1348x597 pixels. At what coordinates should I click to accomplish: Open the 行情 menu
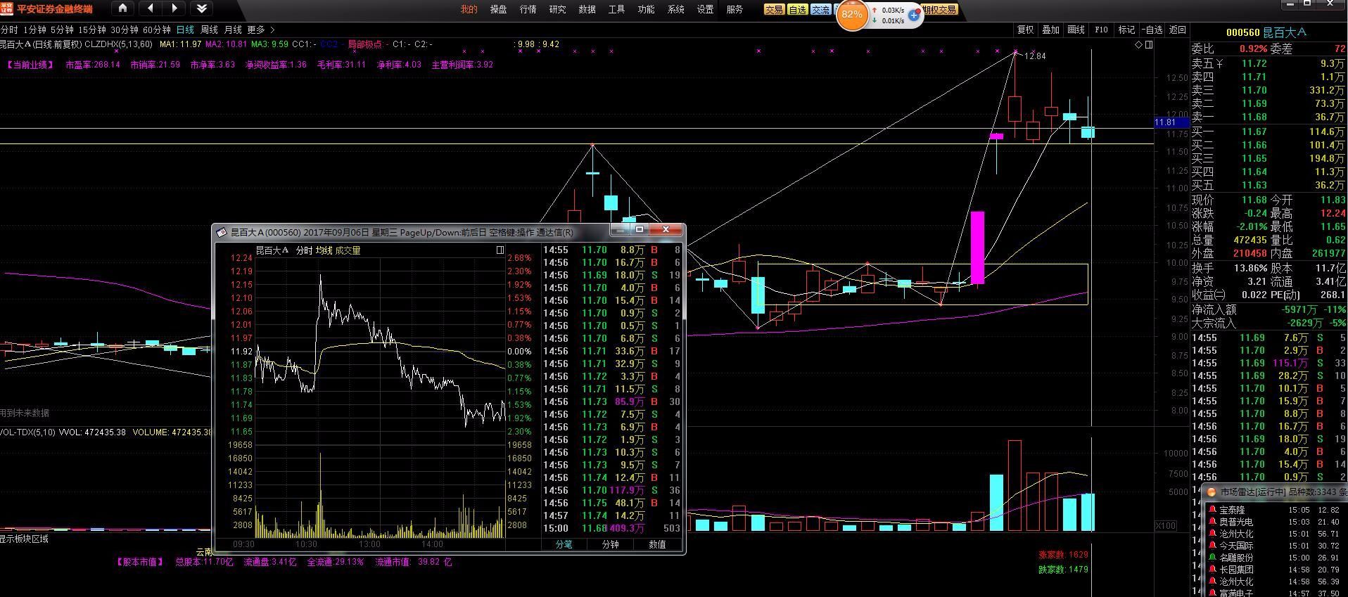(528, 10)
